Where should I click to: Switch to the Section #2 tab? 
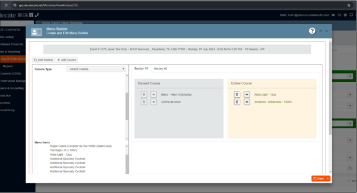pyautogui.click(x=160, y=69)
